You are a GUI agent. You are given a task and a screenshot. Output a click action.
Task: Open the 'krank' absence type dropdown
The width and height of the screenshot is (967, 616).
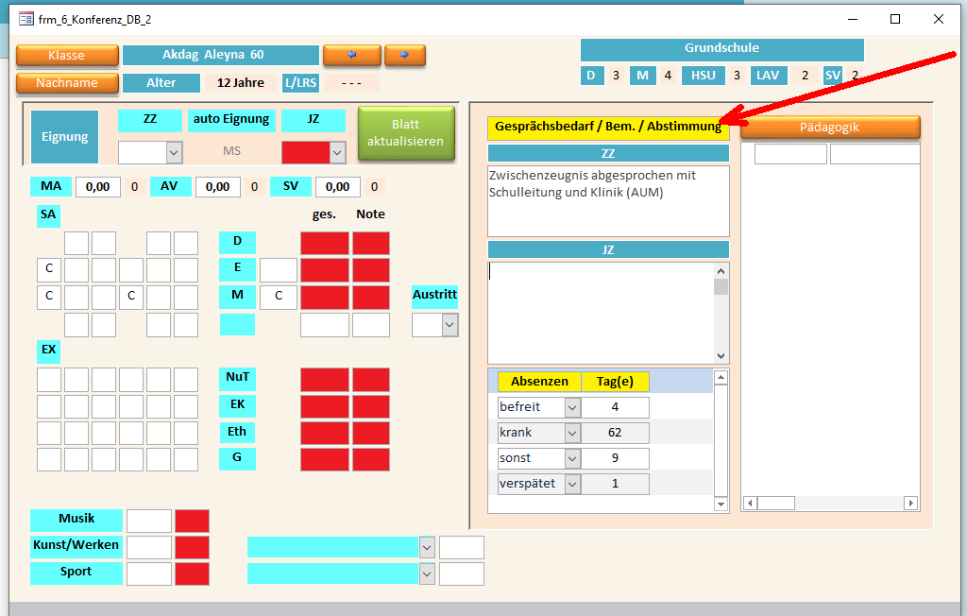tap(572, 433)
